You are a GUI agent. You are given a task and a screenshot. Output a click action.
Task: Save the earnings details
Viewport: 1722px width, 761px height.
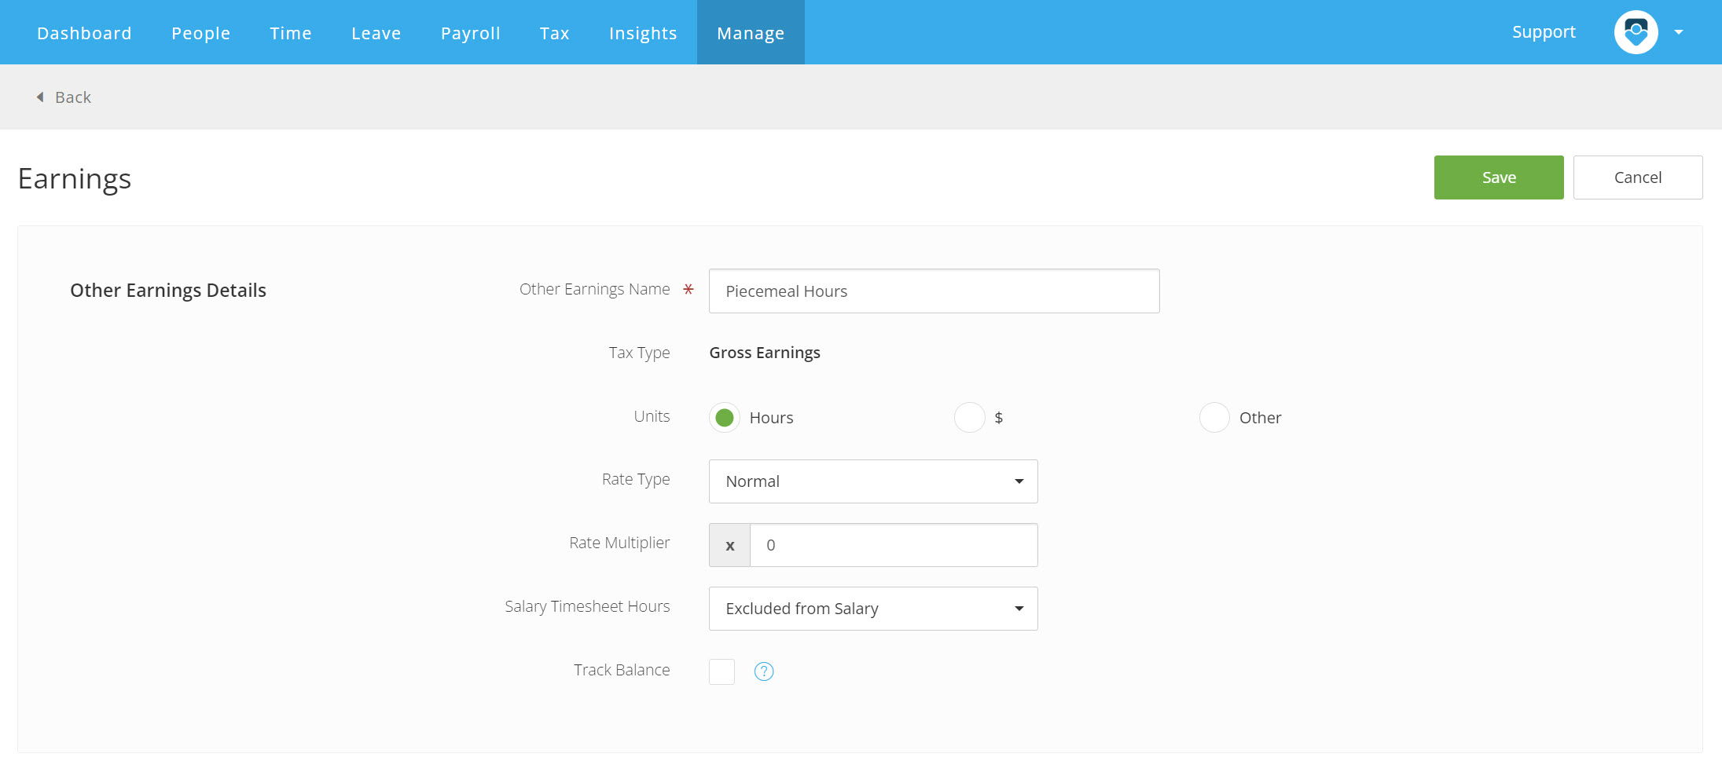(1499, 177)
